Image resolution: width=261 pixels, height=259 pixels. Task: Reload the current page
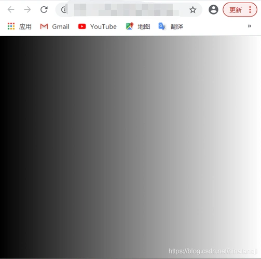[44, 9]
